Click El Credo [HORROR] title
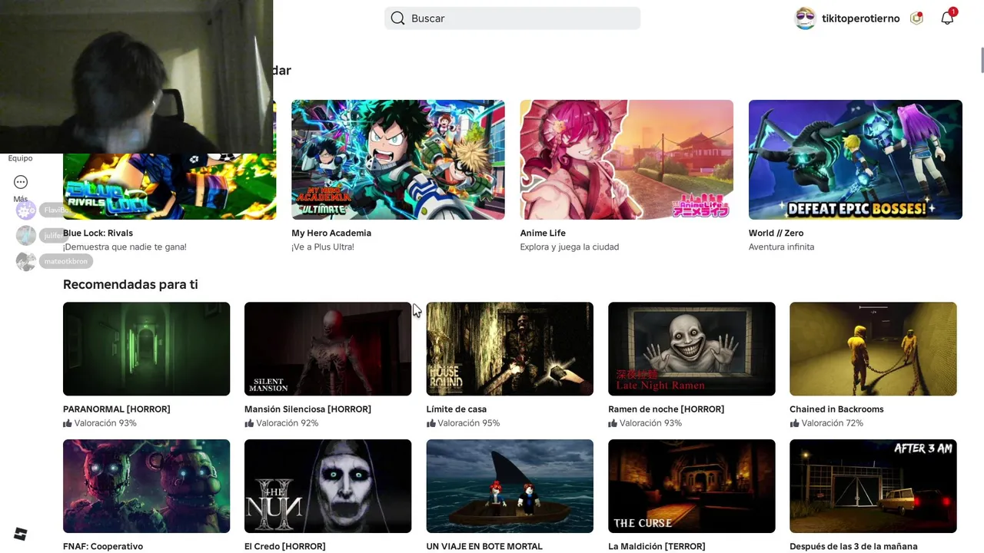This screenshot has width=984, height=553. 285,547
